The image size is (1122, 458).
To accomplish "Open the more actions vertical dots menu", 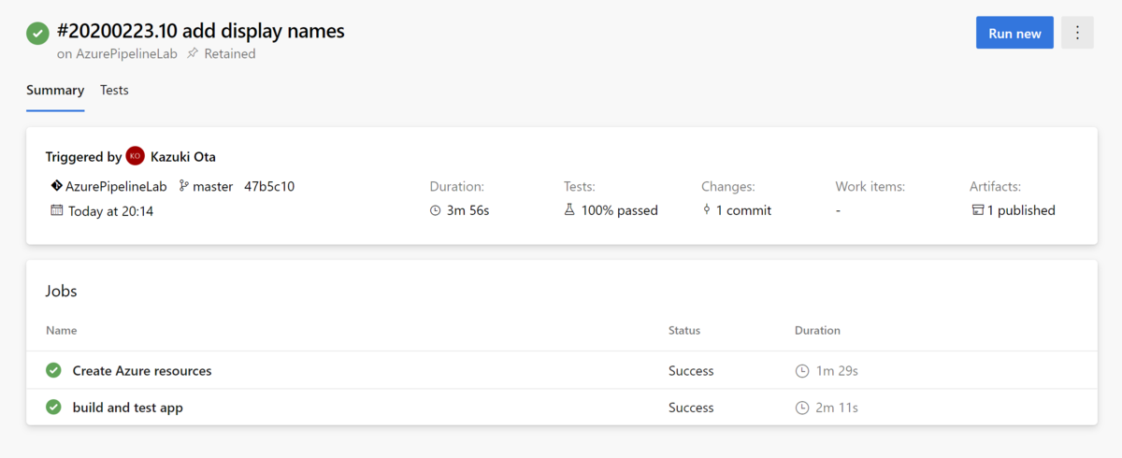I will (x=1077, y=33).
